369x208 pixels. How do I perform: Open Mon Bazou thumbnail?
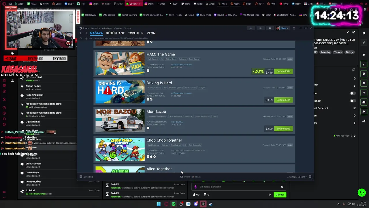[x=120, y=120]
